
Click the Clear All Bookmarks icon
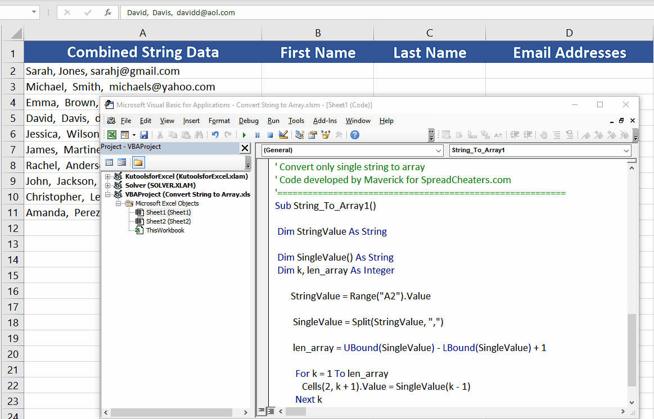[x=625, y=135]
